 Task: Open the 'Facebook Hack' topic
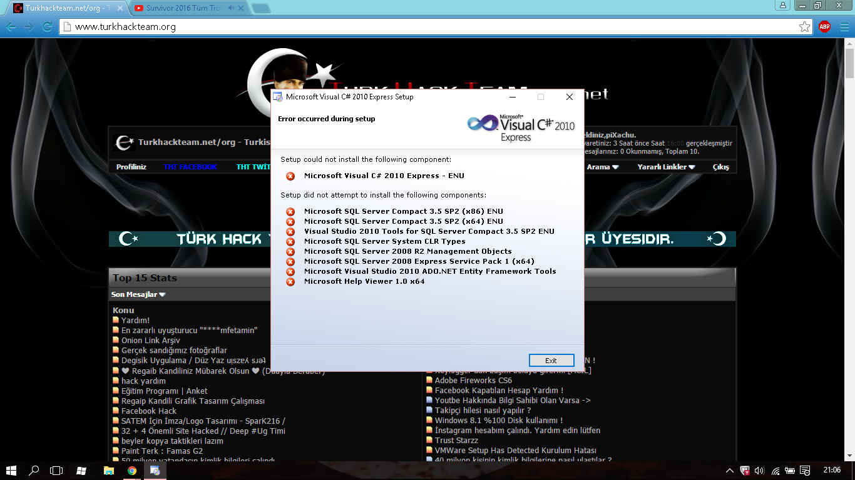pyautogui.click(x=149, y=411)
